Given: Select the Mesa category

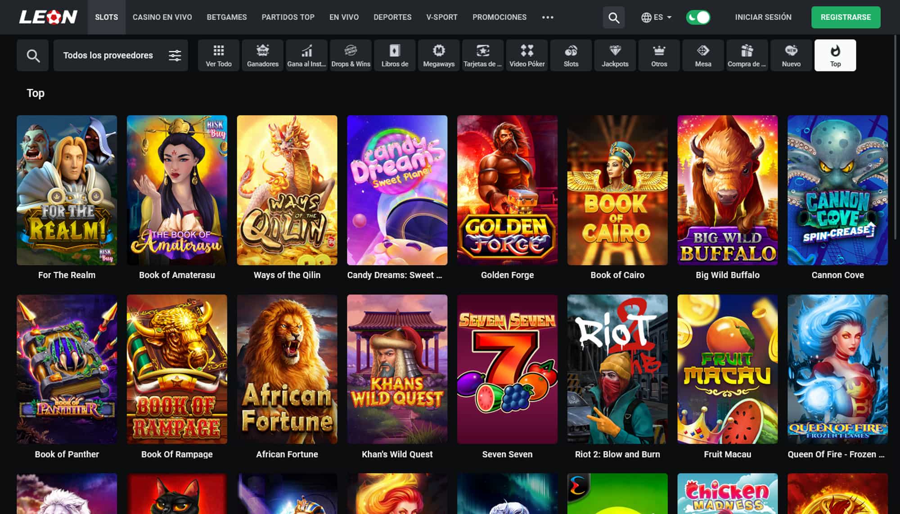Looking at the screenshot, I should [x=703, y=55].
